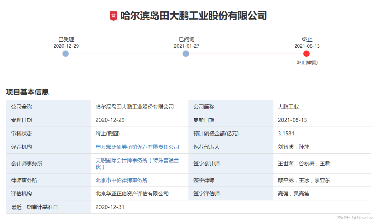Click the 刘智博，孙萍 representatives cell
The width and height of the screenshot is (373, 219).
pyautogui.click(x=322, y=147)
